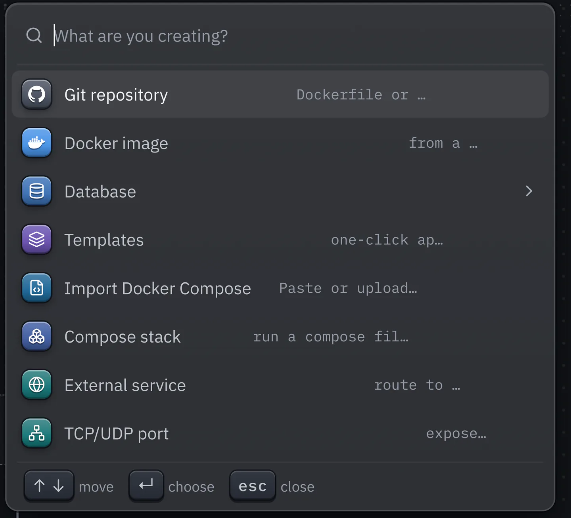The image size is (571, 518).
Task: Click the 'Database' label
Action: (x=100, y=192)
